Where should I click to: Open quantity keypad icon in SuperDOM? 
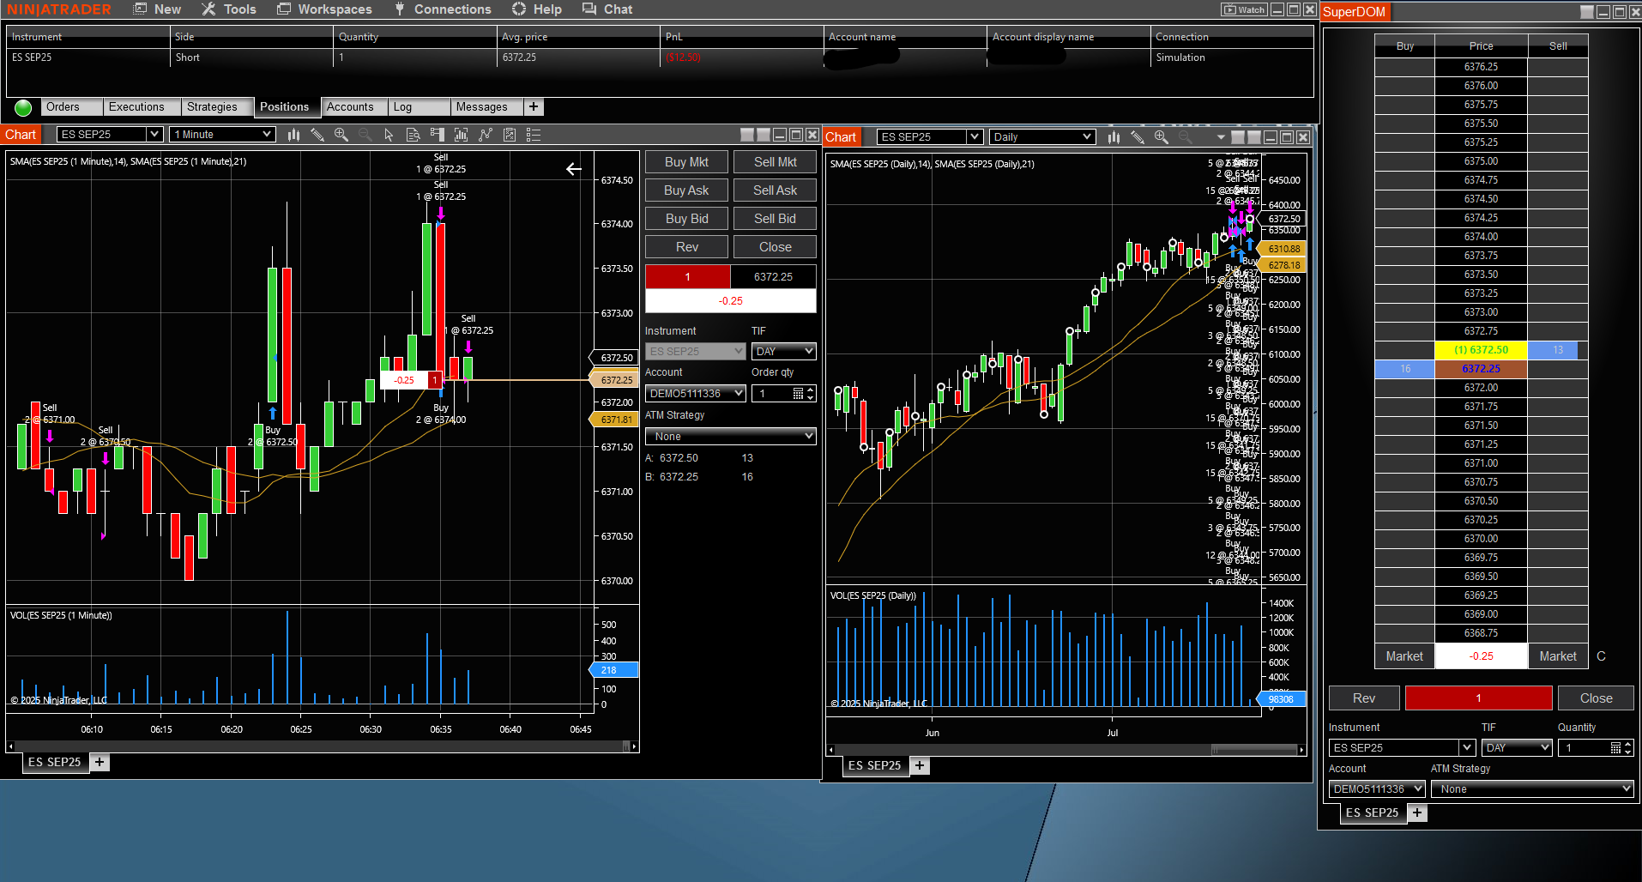coord(1615,748)
